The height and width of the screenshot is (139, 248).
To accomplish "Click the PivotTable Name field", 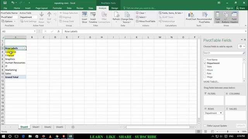I will pos(9,17).
